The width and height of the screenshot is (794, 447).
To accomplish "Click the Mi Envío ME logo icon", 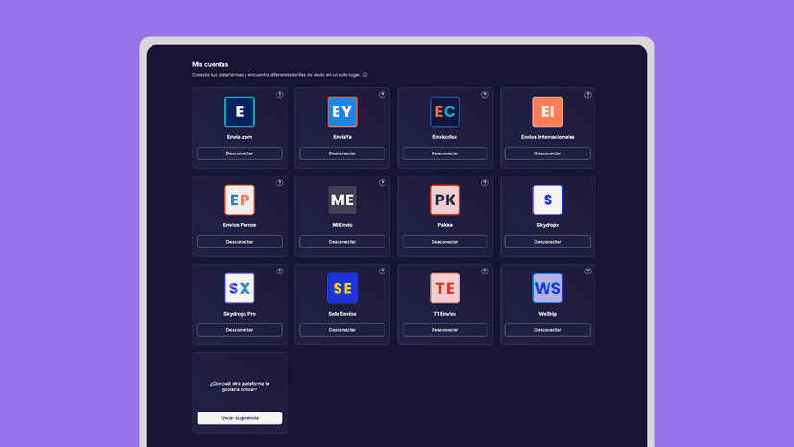I will coord(342,200).
